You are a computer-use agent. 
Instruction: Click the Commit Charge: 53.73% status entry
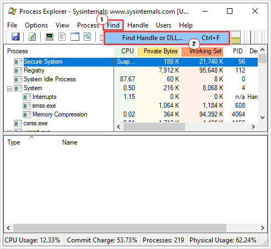[x=102, y=240]
